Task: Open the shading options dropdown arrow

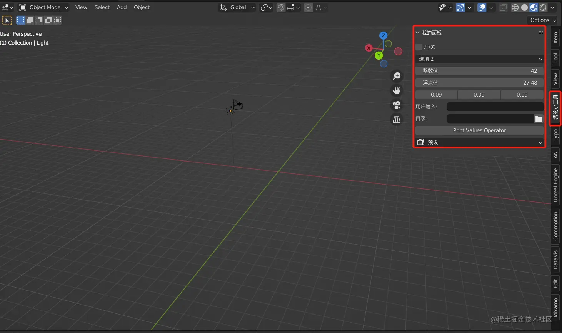Action: tap(552, 7)
